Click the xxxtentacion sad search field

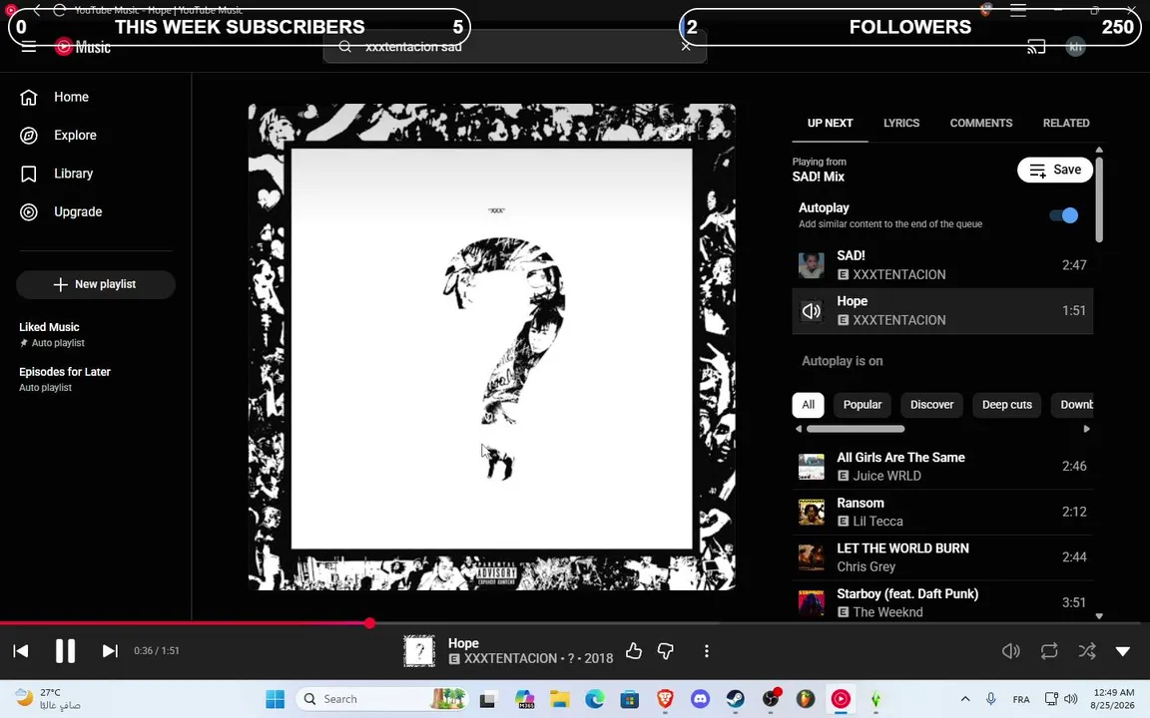[513, 47]
